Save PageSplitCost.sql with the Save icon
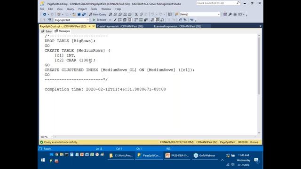 pos(79,15)
